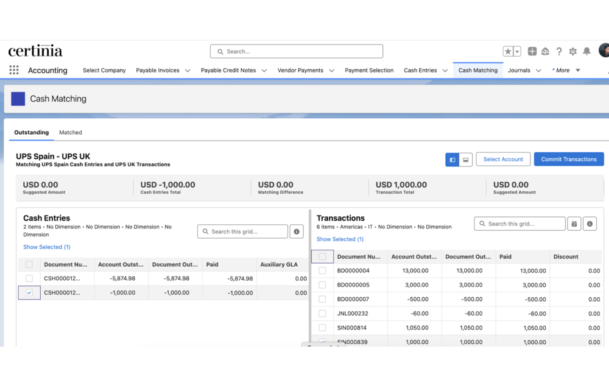Open Help with the question mark icon
Viewport: 609px width, 385px height.
559,51
